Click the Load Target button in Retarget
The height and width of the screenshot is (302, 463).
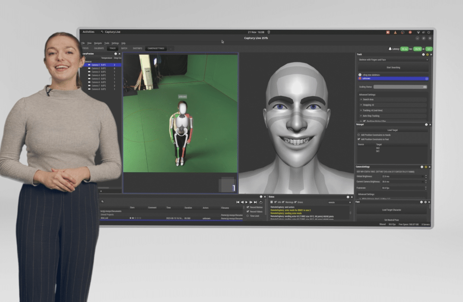click(393, 130)
